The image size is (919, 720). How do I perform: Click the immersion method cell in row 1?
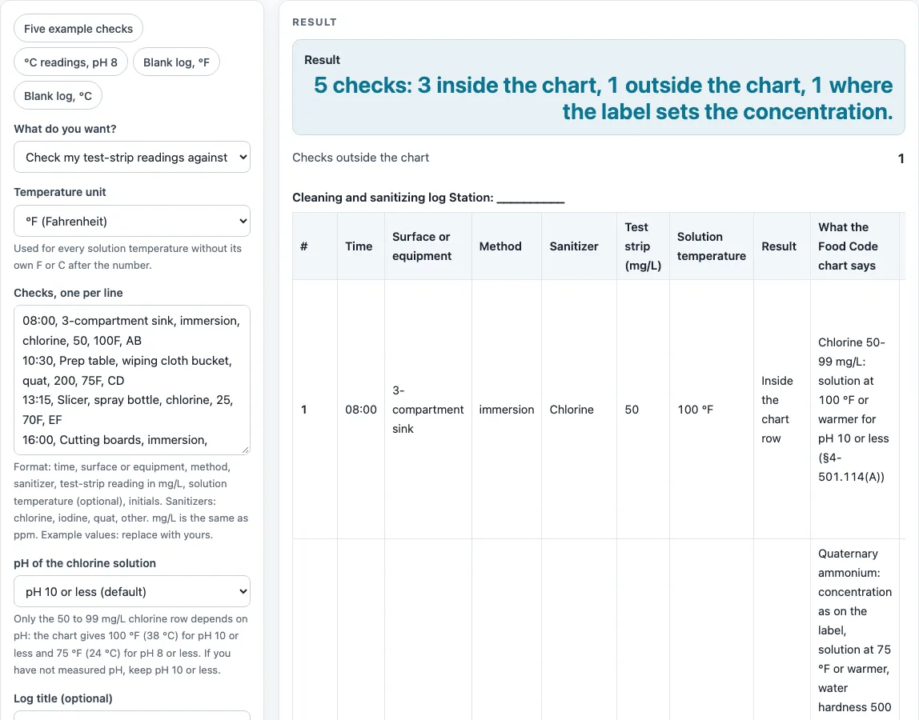coord(507,410)
